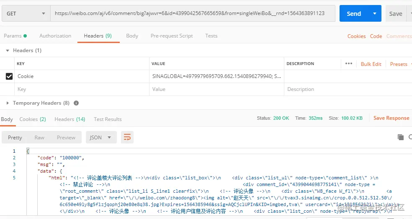Open the Send button dropdown arrow
The height and width of the screenshot is (219, 412).
click(375, 14)
